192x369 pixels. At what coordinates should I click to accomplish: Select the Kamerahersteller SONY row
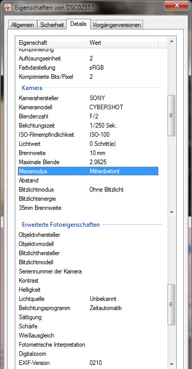pyautogui.click(x=88, y=98)
